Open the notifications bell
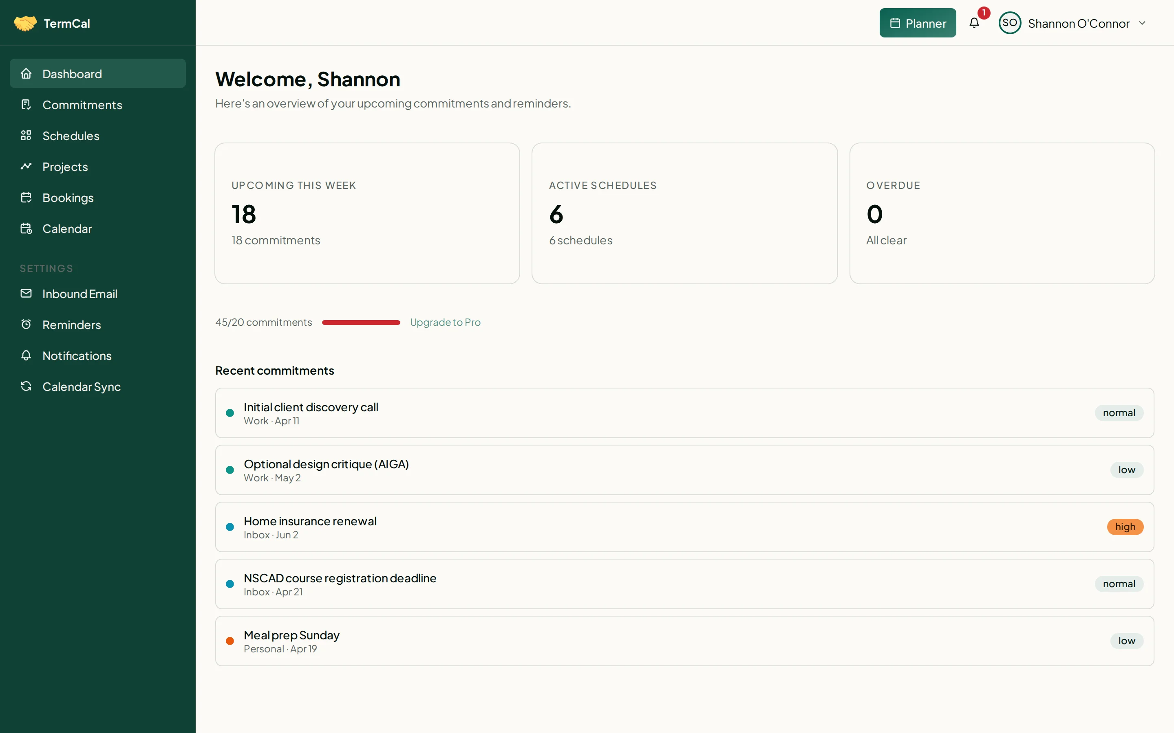 click(x=975, y=23)
